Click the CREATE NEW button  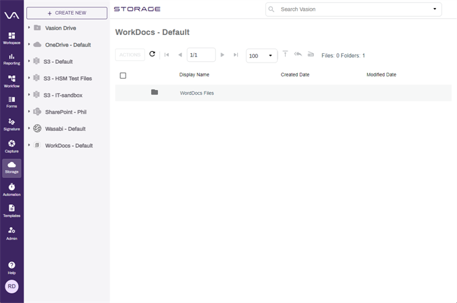pos(67,13)
